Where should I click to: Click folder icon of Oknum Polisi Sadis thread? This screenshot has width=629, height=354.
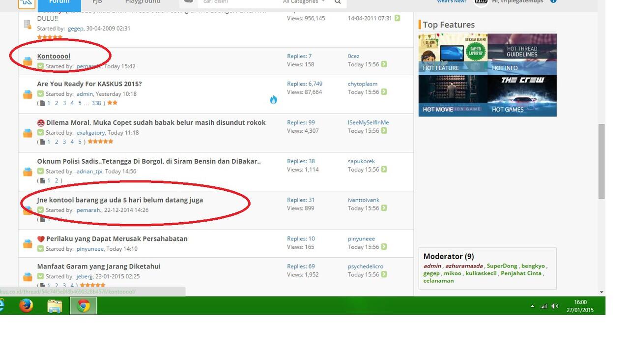[x=28, y=172]
